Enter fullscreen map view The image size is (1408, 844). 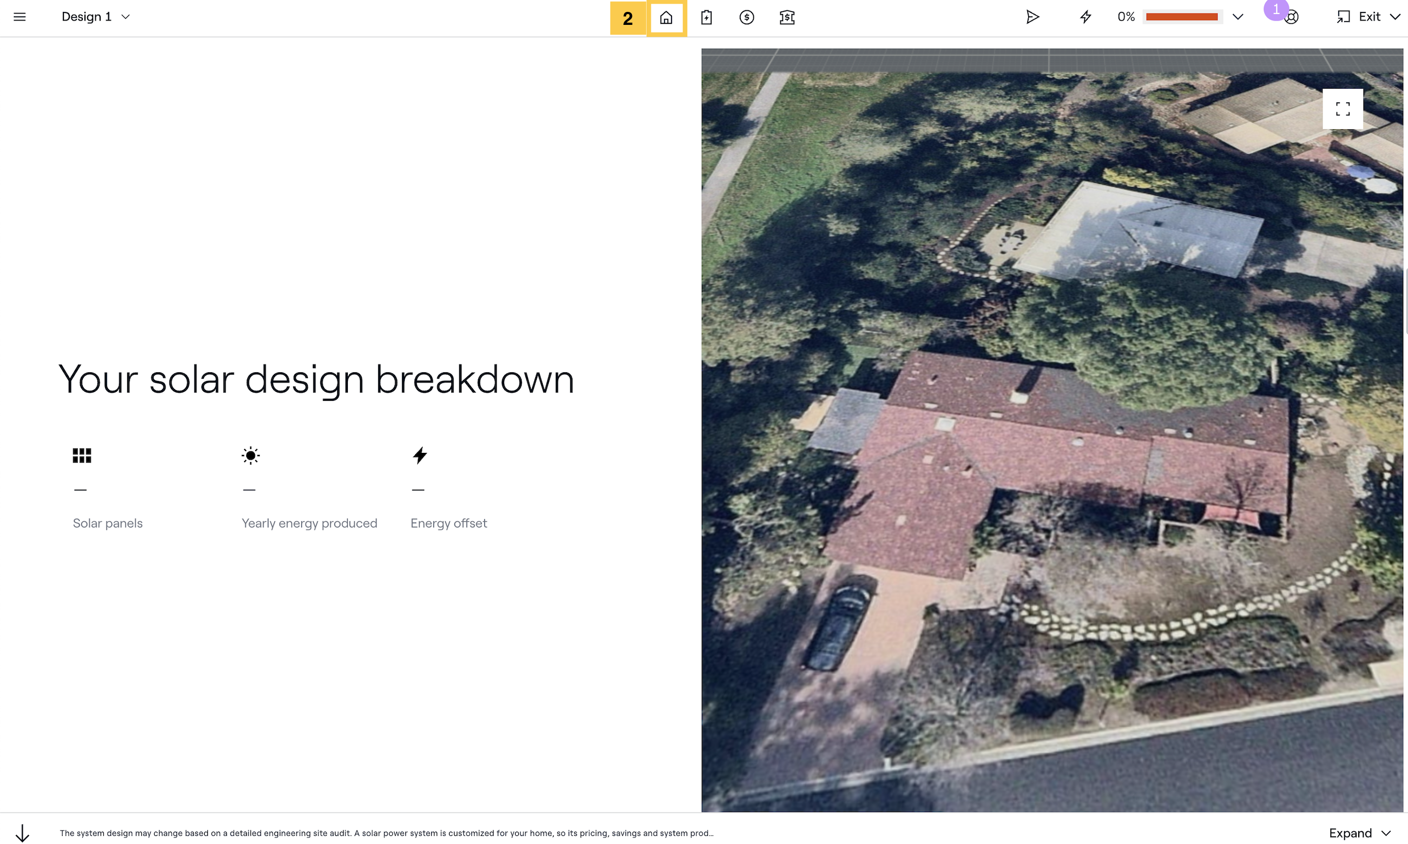[x=1343, y=109]
